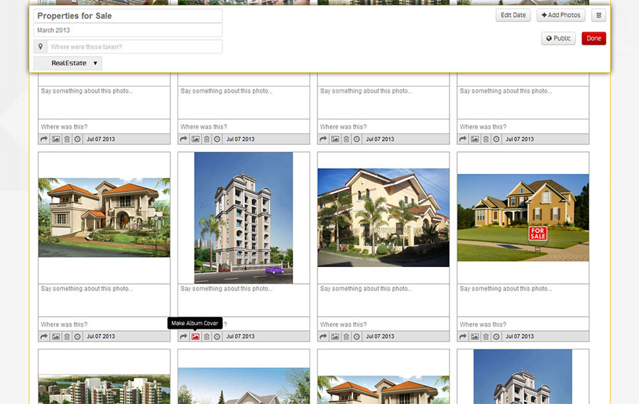Click the Jul 07 2013 date under the villa photo
639x404 pixels.
[x=101, y=337]
